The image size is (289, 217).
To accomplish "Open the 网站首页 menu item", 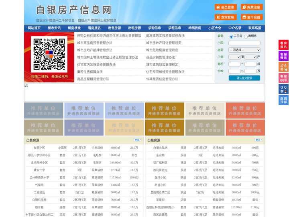I will tap(34, 28).
